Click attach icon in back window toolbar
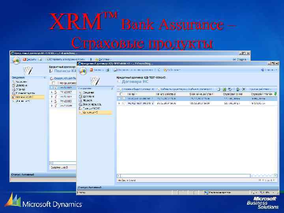 click(x=91, y=60)
